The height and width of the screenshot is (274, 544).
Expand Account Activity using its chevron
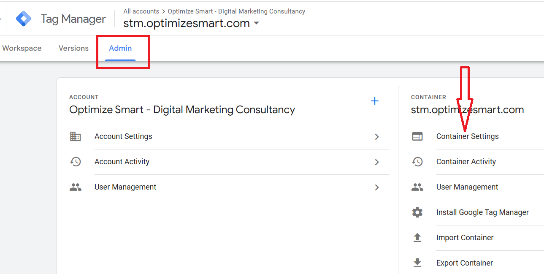click(x=377, y=162)
